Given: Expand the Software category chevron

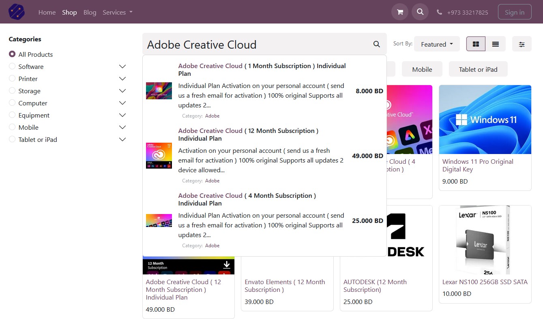Looking at the screenshot, I should tap(122, 66).
